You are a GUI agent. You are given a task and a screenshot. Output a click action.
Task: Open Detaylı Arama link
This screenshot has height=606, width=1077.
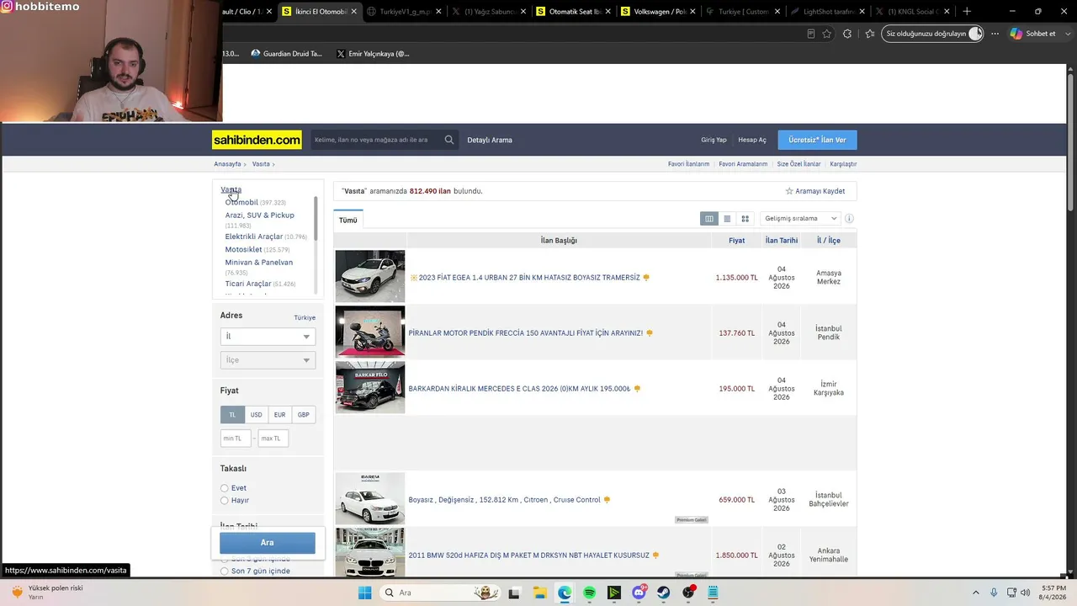pos(490,140)
